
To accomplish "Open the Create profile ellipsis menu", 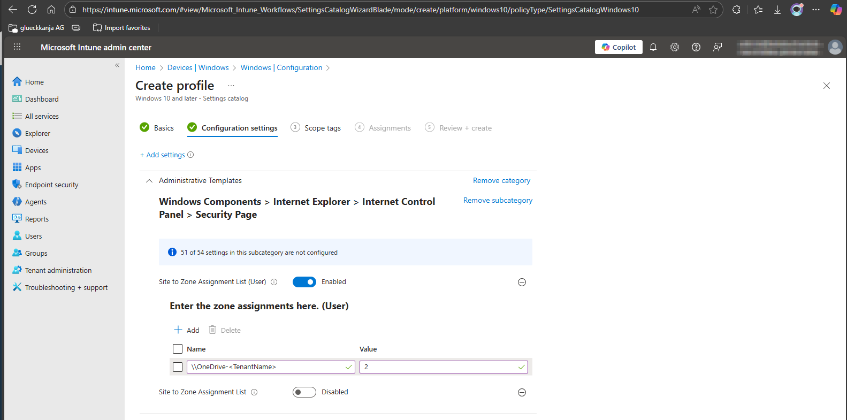I will [x=231, y=86].
